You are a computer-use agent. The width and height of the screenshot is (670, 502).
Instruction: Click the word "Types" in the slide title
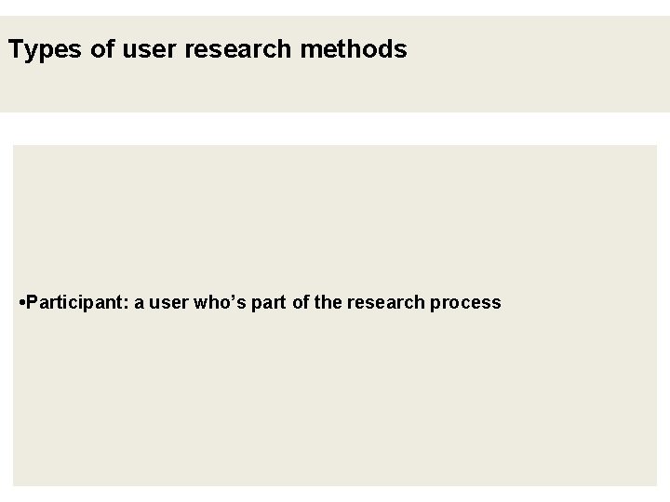46,50
